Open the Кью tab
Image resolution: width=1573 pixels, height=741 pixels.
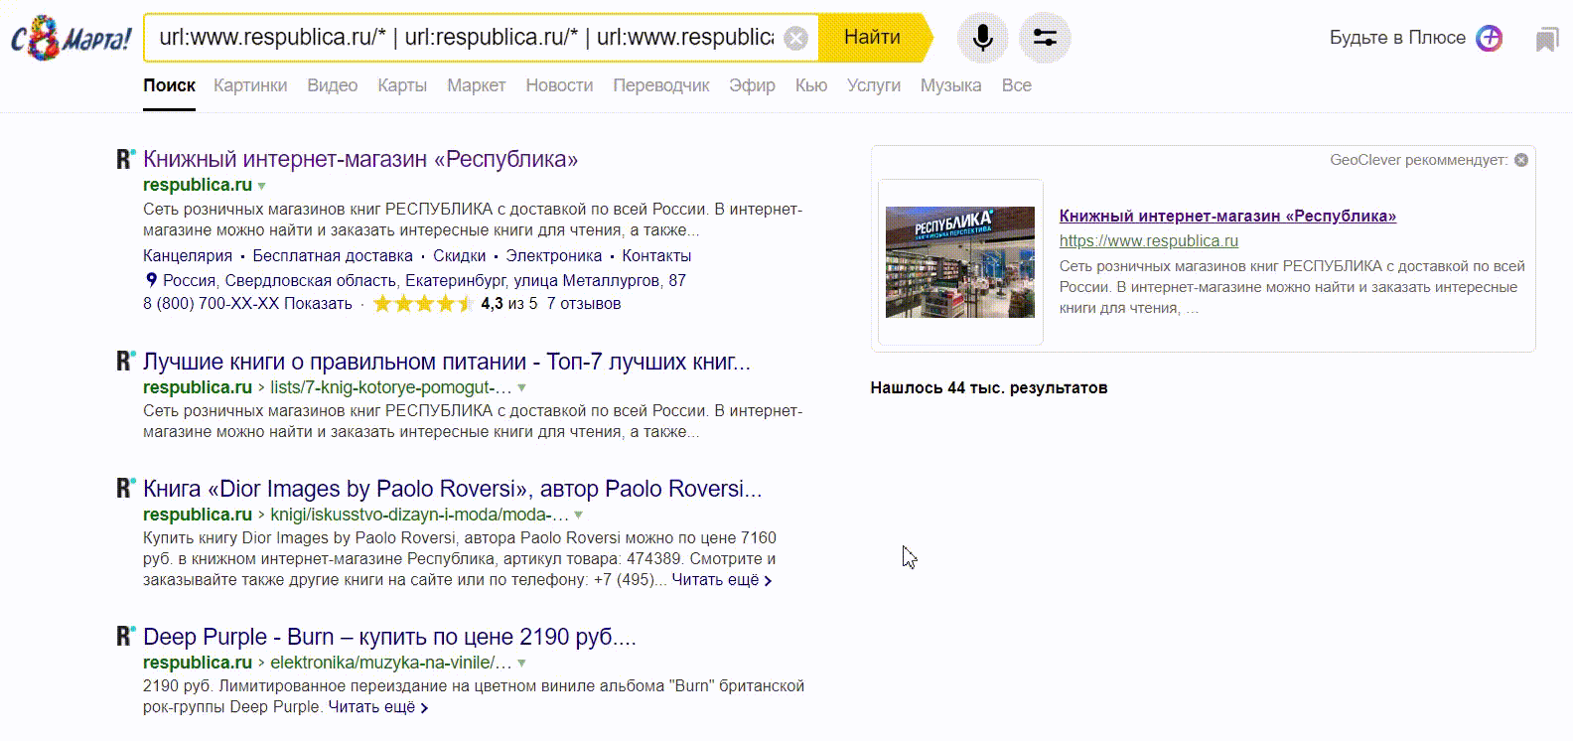coord(811,85)
